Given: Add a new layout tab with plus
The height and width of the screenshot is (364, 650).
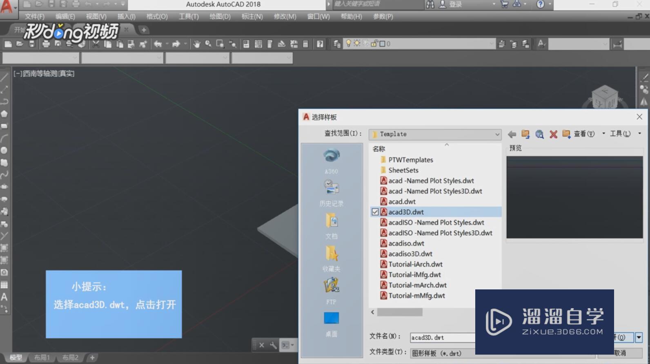Looking at the screenshot, I should [92, 357].
